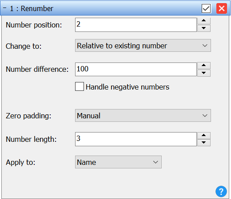
Task: Remove the Renumber method with red X
Action: click(222, 8)
